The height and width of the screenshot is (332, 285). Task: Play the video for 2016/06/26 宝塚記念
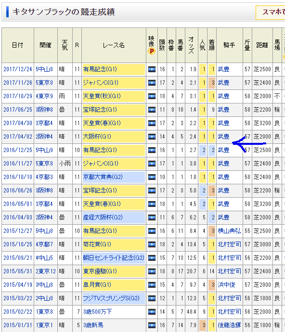[152, 191]
